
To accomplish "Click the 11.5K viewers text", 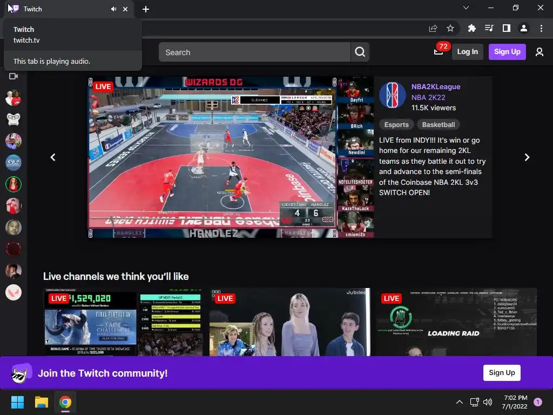I will 434,108.
